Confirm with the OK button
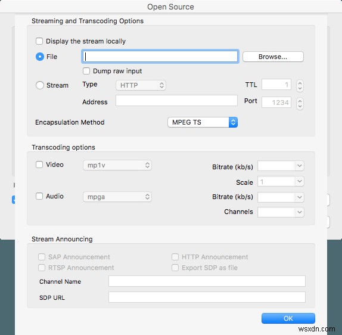This screenshot has height=335, width=342. tap(288, 318)
